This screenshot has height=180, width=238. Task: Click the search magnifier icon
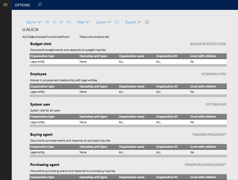(39, 5)
